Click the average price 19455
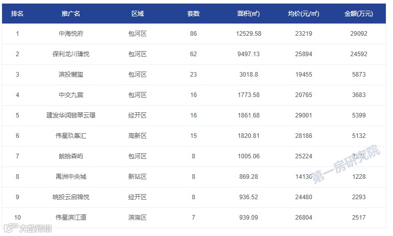 coord(304,75)
